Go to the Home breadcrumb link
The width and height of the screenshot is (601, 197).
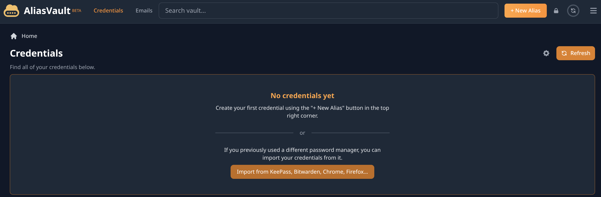[29, 36]
